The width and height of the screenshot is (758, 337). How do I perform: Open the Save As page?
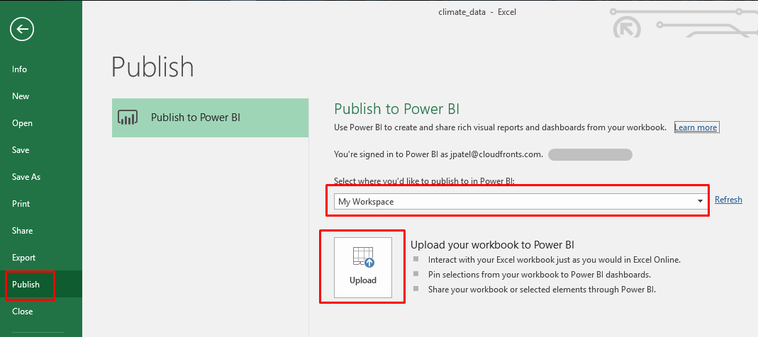pos(26,177)
